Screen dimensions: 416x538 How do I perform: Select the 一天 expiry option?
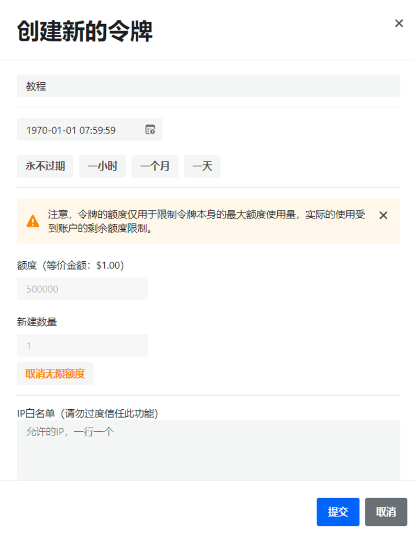[203, 166]
